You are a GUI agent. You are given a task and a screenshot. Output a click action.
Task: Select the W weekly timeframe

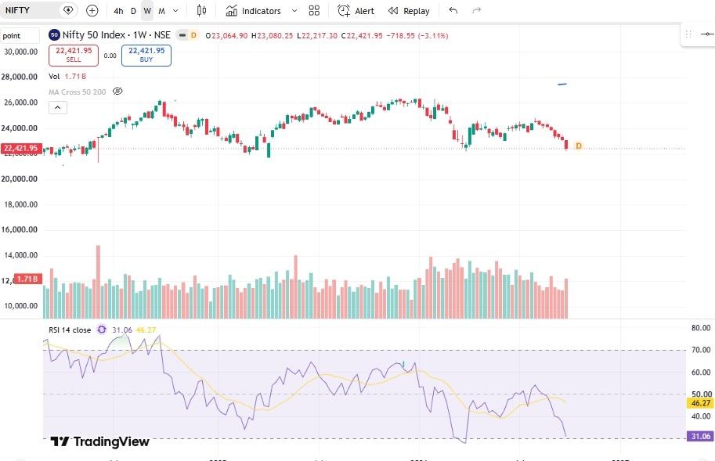coord(146,11)
